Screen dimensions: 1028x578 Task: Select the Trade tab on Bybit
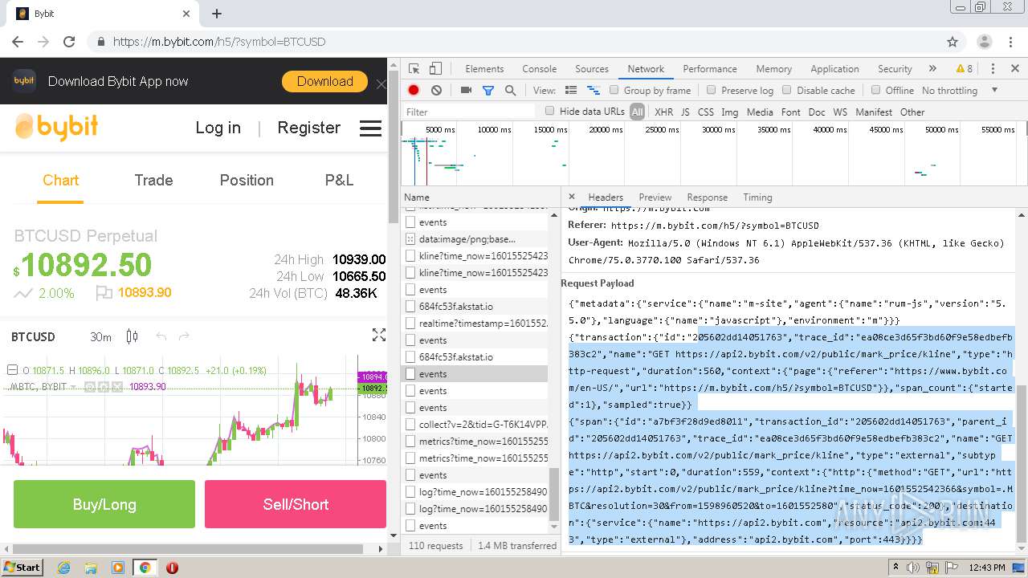pyautogui.click(x=153, y=181)
